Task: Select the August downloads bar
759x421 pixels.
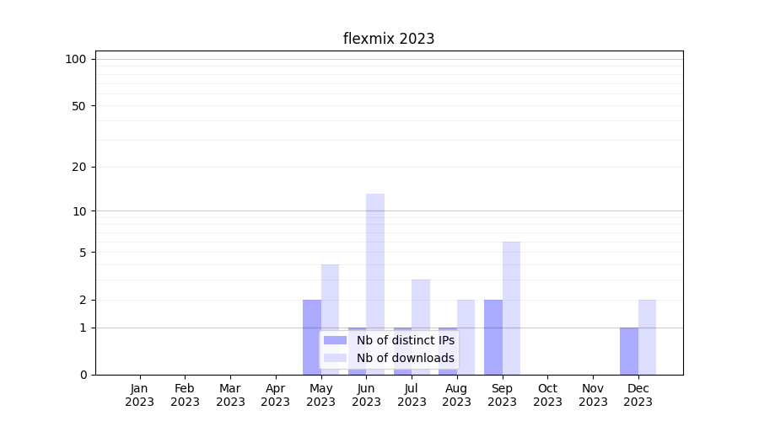Action: coord(466,337)
